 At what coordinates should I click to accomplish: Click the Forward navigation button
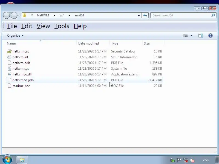point(14,15)
